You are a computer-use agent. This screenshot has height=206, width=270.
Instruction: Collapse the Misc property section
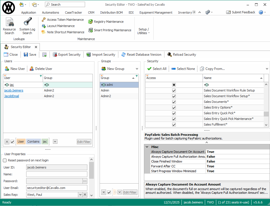pos(147,147)
